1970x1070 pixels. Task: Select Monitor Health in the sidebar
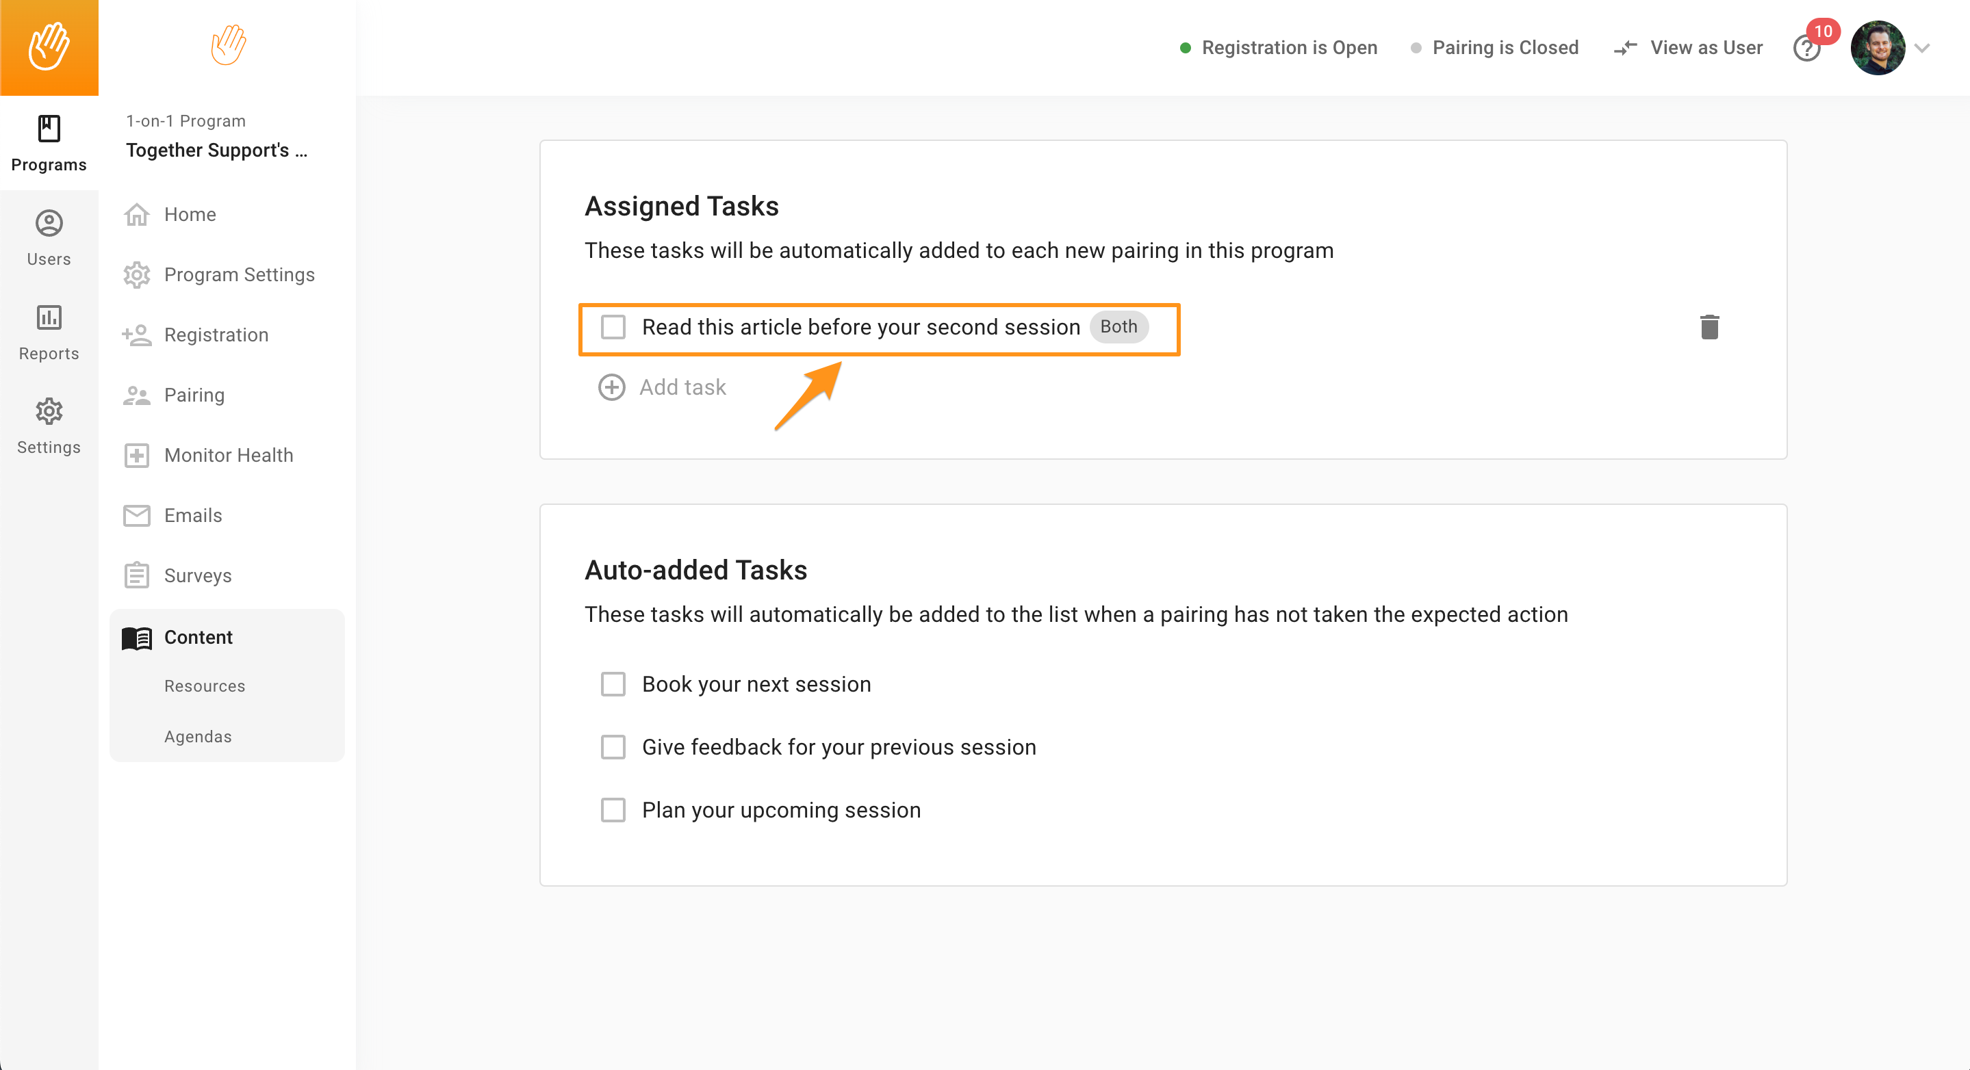(227, 456)
